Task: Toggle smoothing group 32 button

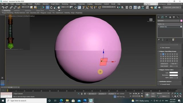Action: click(x=177, y=61)
